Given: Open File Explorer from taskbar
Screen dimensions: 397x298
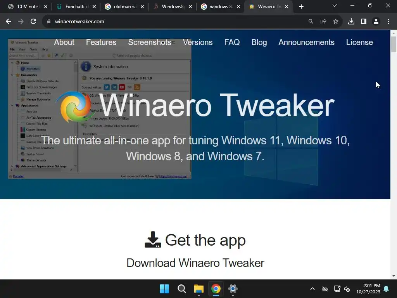Looking at the screenshot, I should [199, 289].
